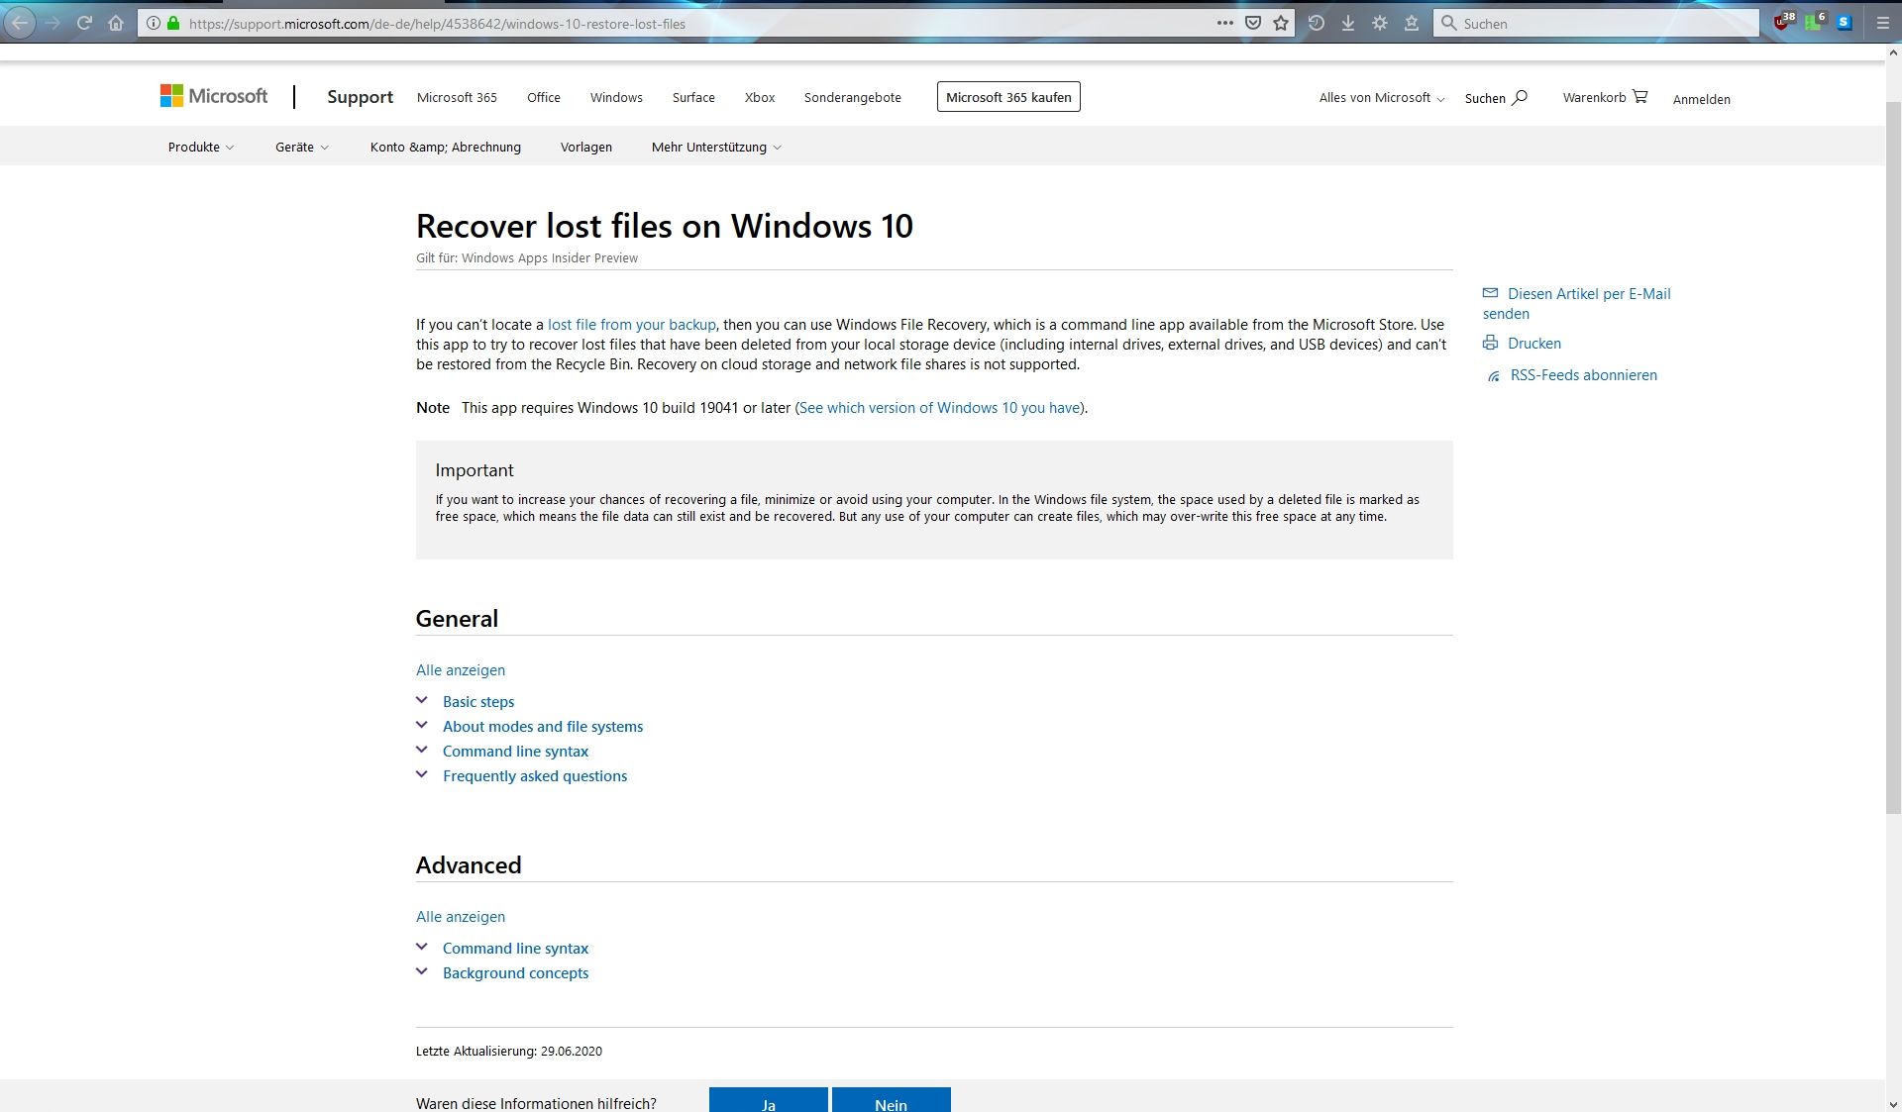This screenshot has width=1902, height=1112.
Task: Open the Alles von Microsoft dropdown
Action: (1381, 98)
